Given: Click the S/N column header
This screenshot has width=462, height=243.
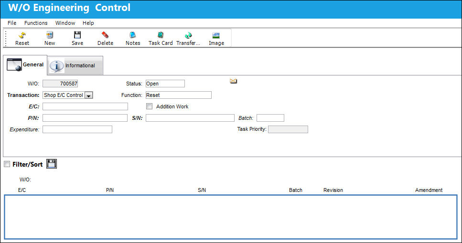Looking at the screenshot, I should click(202, 190).
